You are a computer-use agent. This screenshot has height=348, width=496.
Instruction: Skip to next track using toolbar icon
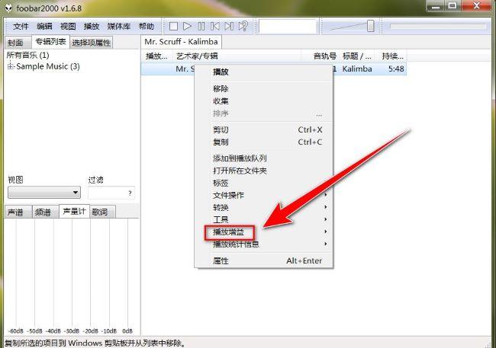229,27
